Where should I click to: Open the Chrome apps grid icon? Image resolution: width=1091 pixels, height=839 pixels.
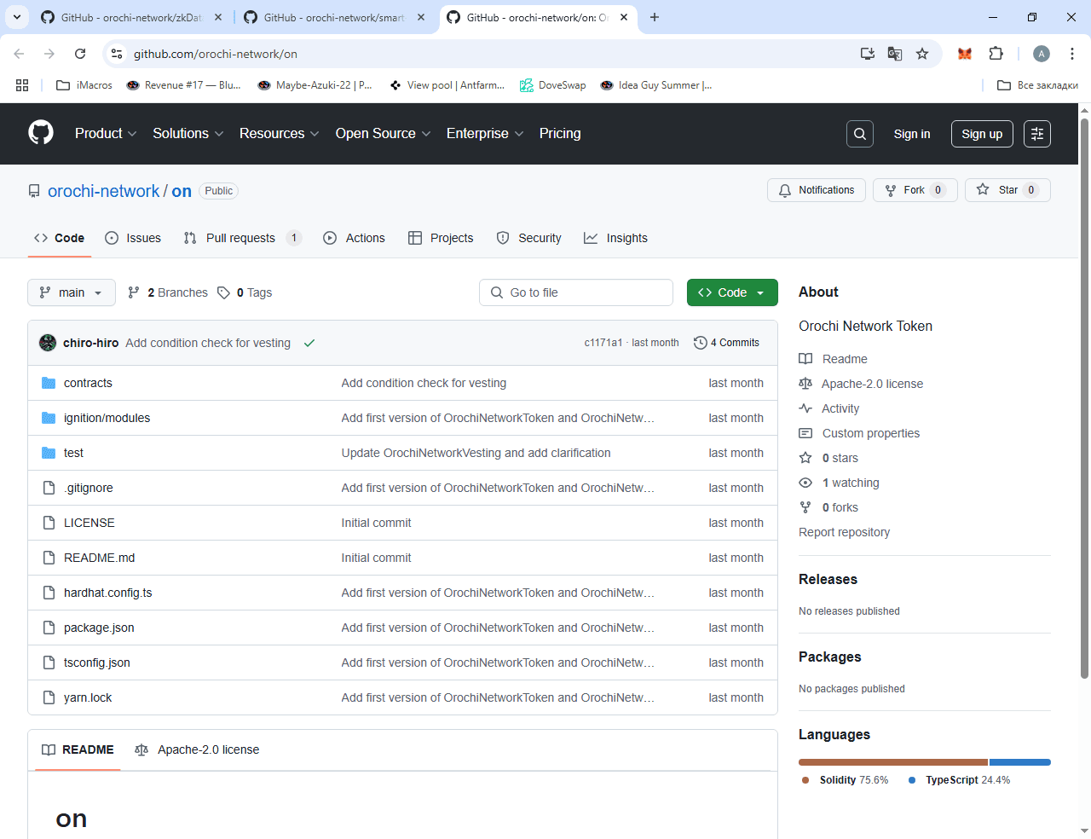pos(22,85)
